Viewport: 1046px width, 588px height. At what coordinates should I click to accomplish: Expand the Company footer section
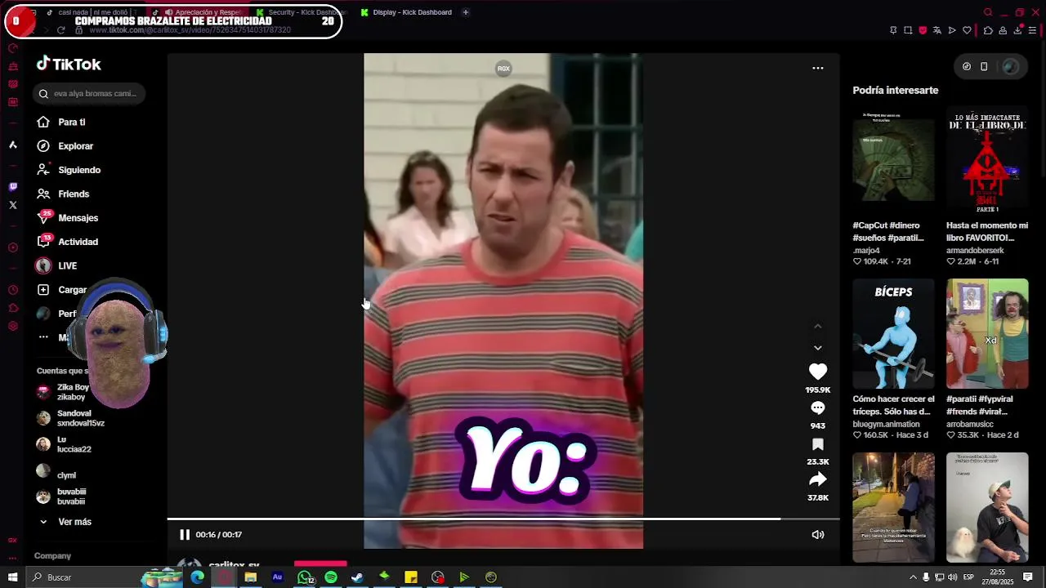point(52,555)
